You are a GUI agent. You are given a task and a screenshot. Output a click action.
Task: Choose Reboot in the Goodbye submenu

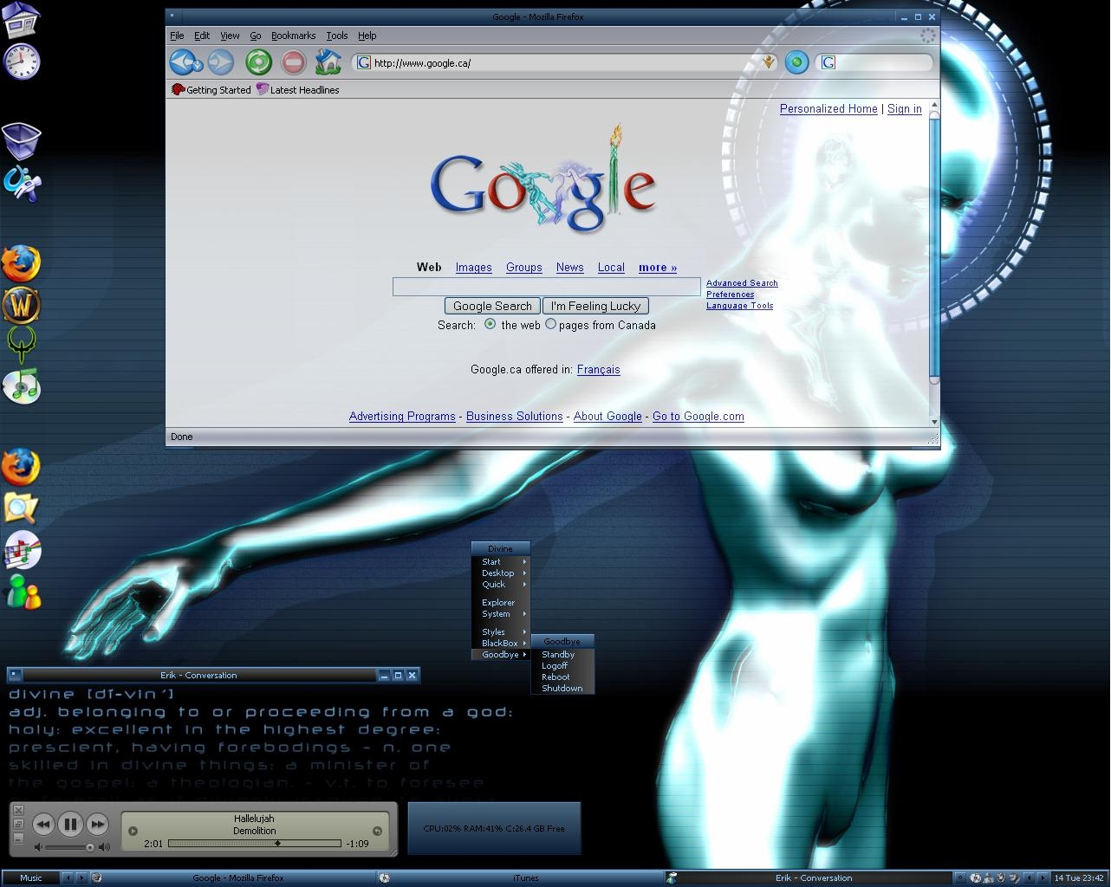(x=562, y=677)
